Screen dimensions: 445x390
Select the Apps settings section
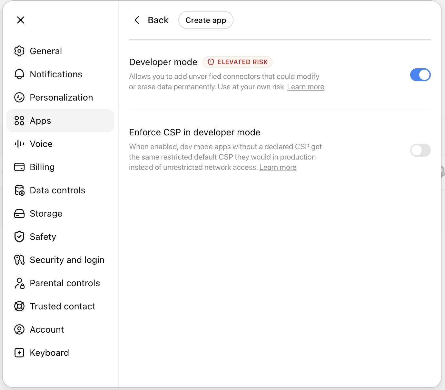click(x=60, y=121)
